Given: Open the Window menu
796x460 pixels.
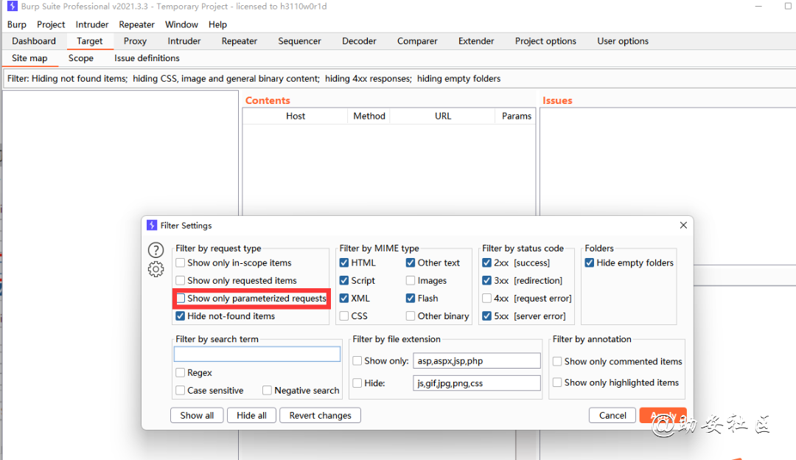Looking at the screenshot, I should click(181, 24).
